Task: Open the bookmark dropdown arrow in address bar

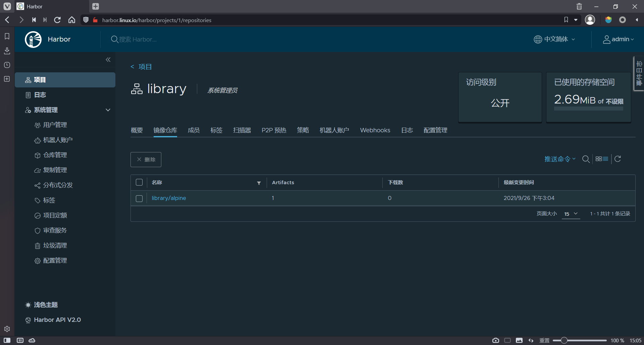Action: [x=576, y=20]
